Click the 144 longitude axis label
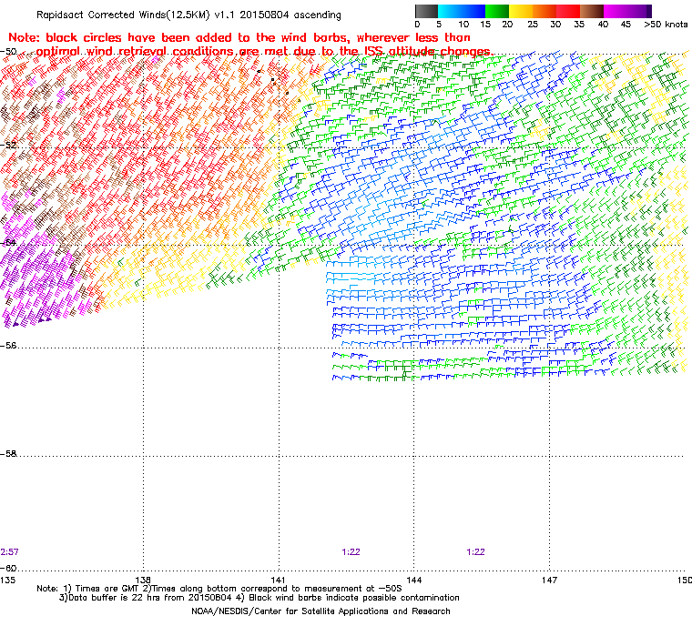Screen dimensions: 692x626 click(413, 580)
